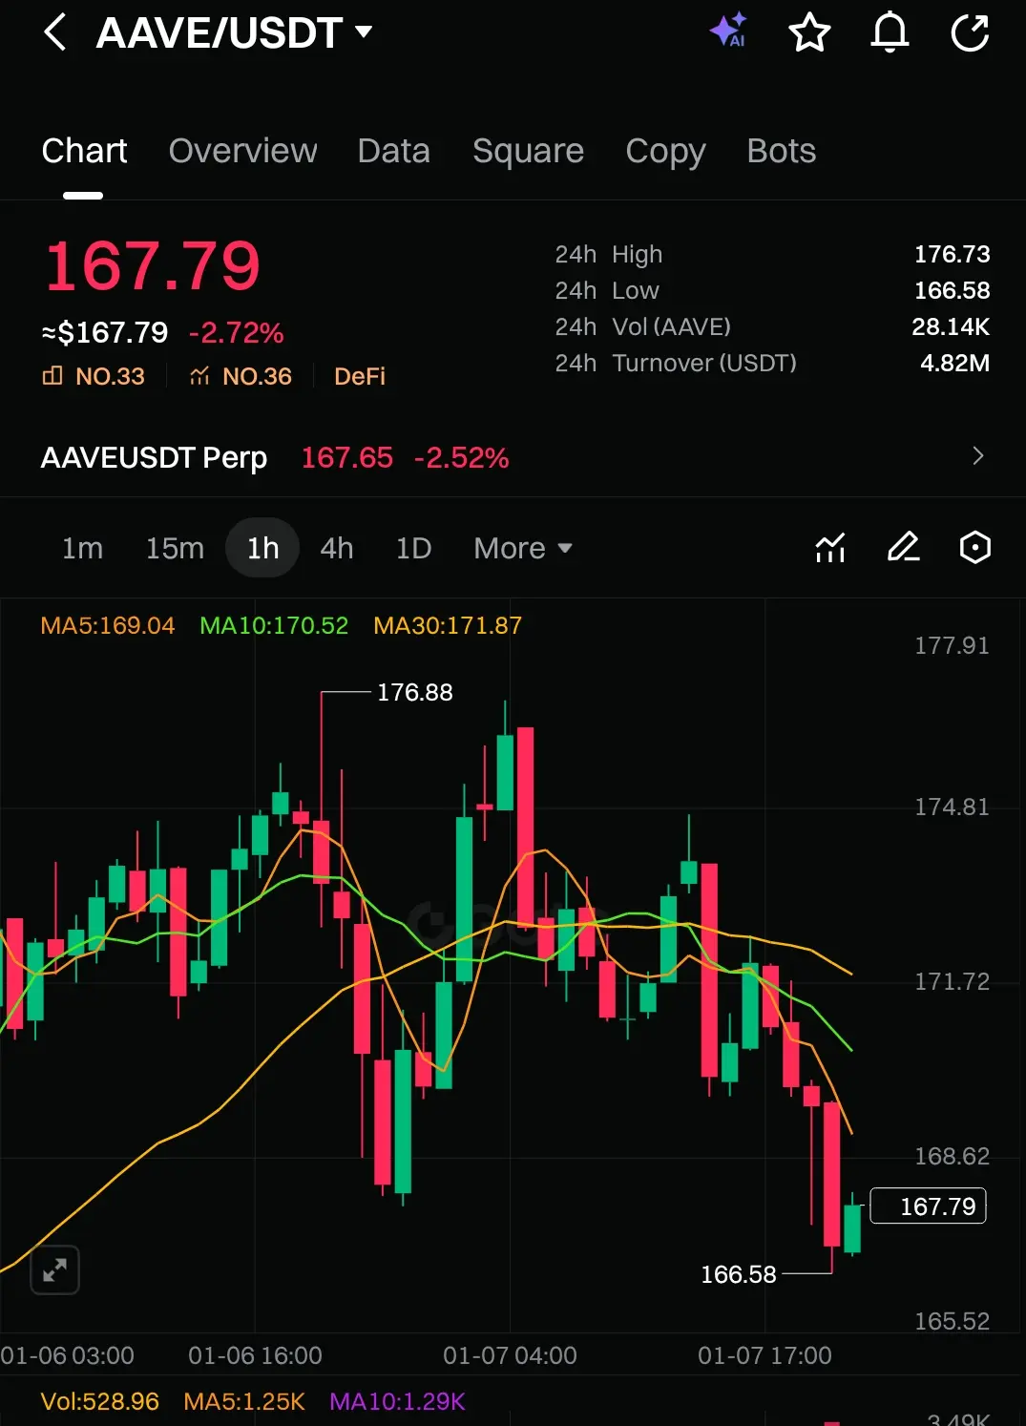
Task: Tap the 01-06 16:00 time axis label
Action: coord(255,1355)
